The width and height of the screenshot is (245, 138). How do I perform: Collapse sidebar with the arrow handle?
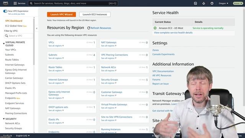click(x=37, y=28)
